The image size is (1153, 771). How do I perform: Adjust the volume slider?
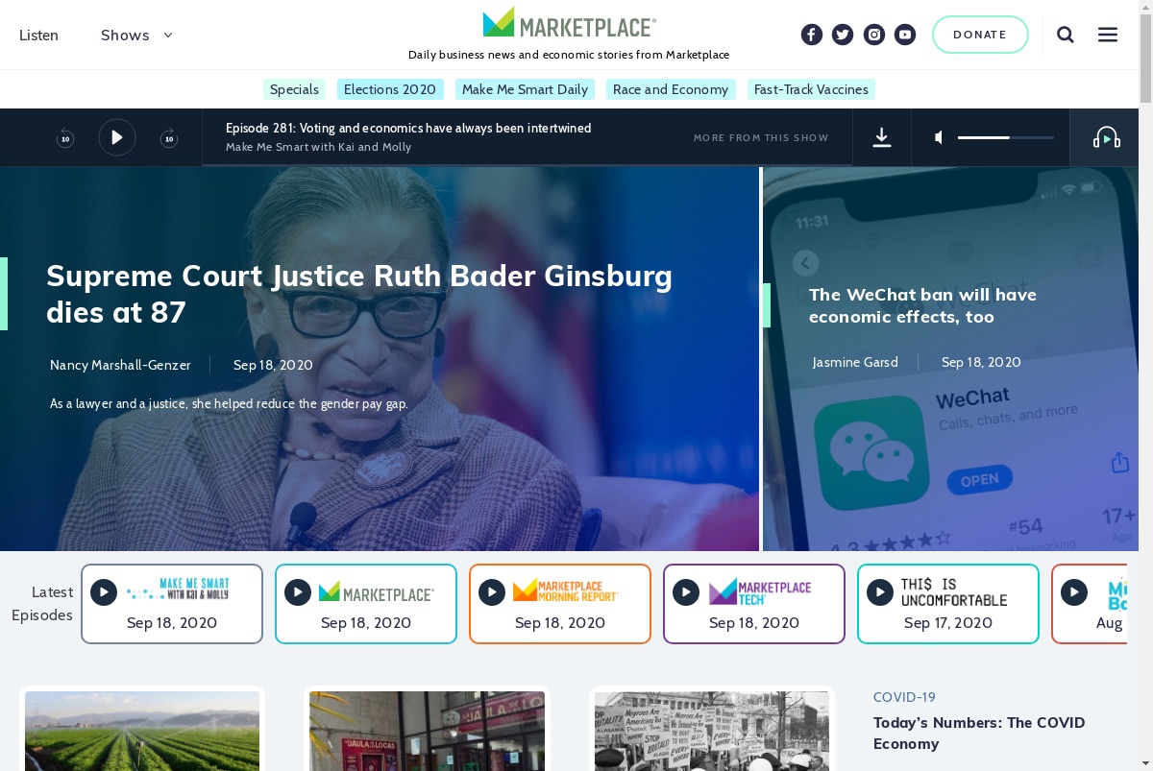1006,138
